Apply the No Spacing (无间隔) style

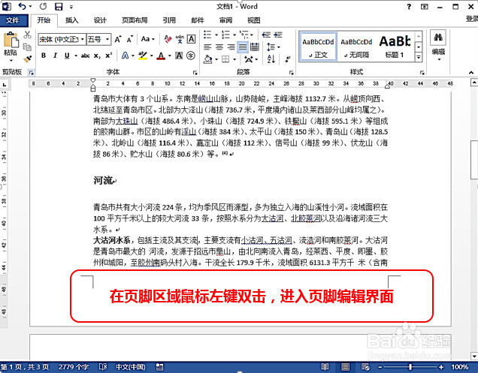356,47
